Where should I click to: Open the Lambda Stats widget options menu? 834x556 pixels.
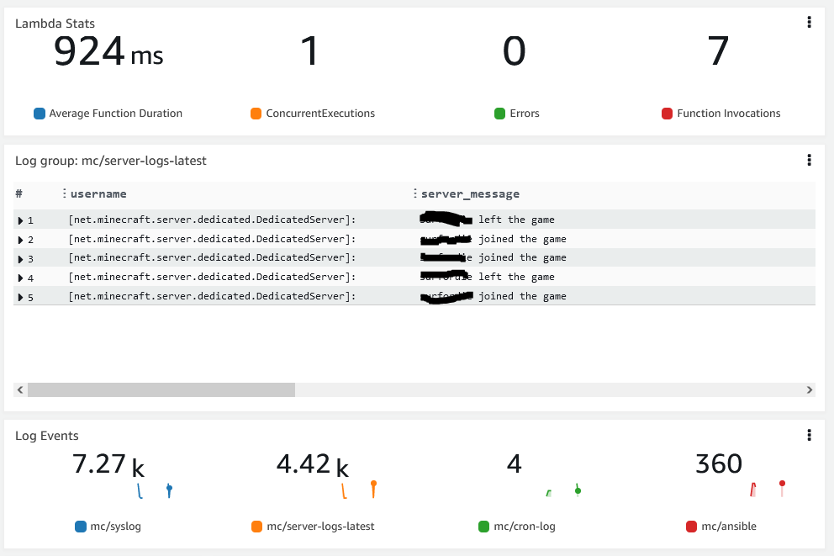(809, 23)
